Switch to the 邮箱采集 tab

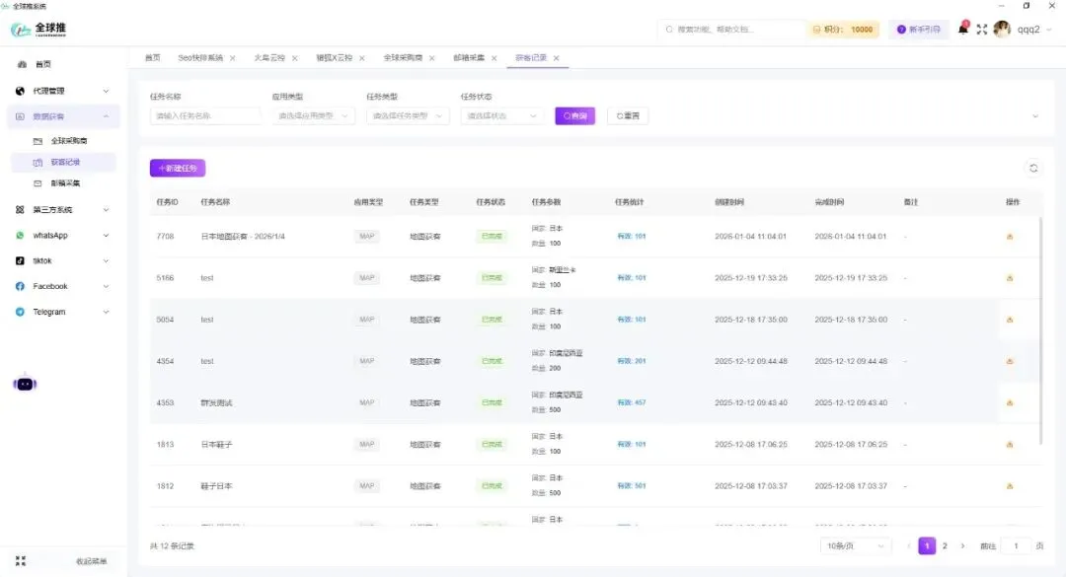pos(469,58)
